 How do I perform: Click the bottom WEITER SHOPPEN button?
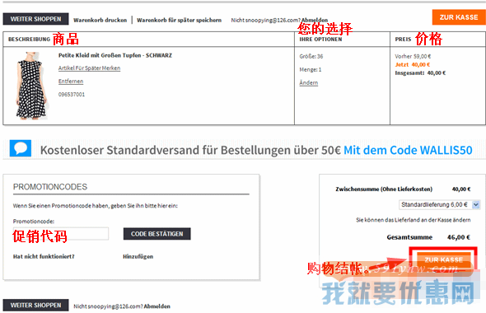tap(35, 306)
